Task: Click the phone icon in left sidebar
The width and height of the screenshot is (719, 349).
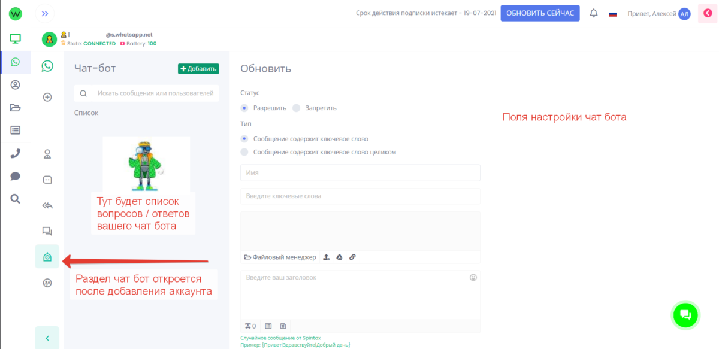Action: tap(16, 153)
